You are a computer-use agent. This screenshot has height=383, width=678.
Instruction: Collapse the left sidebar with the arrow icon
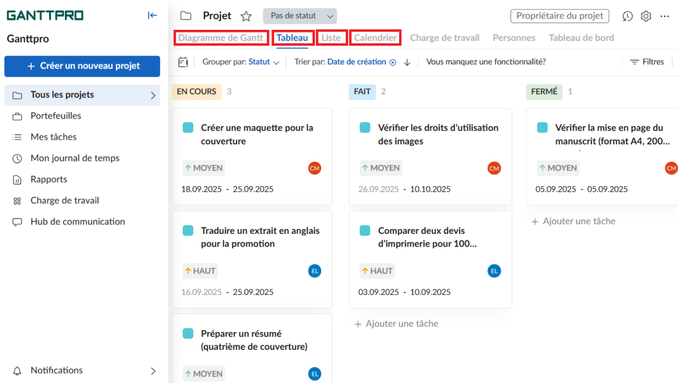coord(152,15)
